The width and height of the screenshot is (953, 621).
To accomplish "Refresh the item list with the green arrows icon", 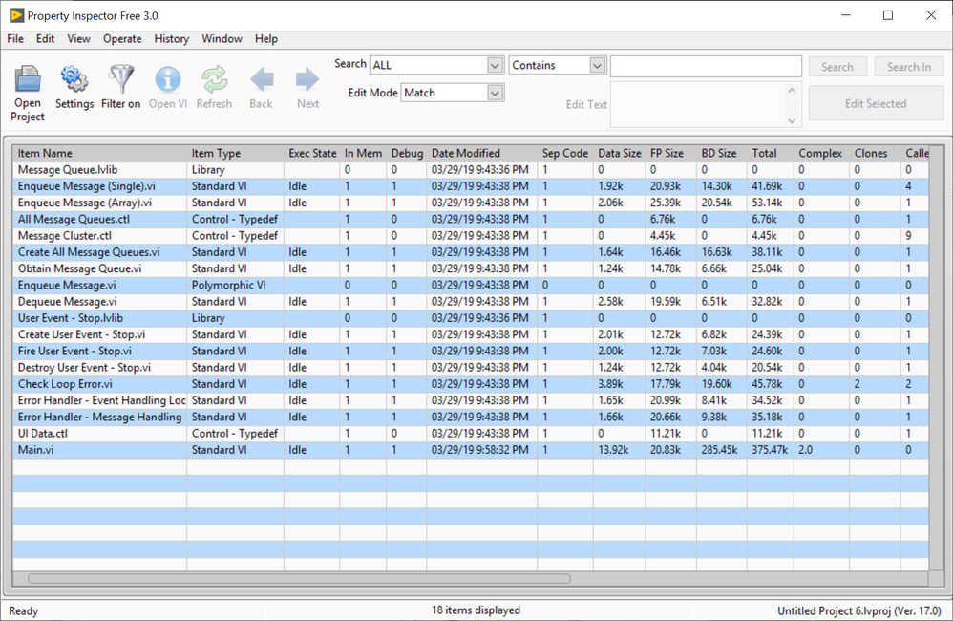I will click(214, 79).
